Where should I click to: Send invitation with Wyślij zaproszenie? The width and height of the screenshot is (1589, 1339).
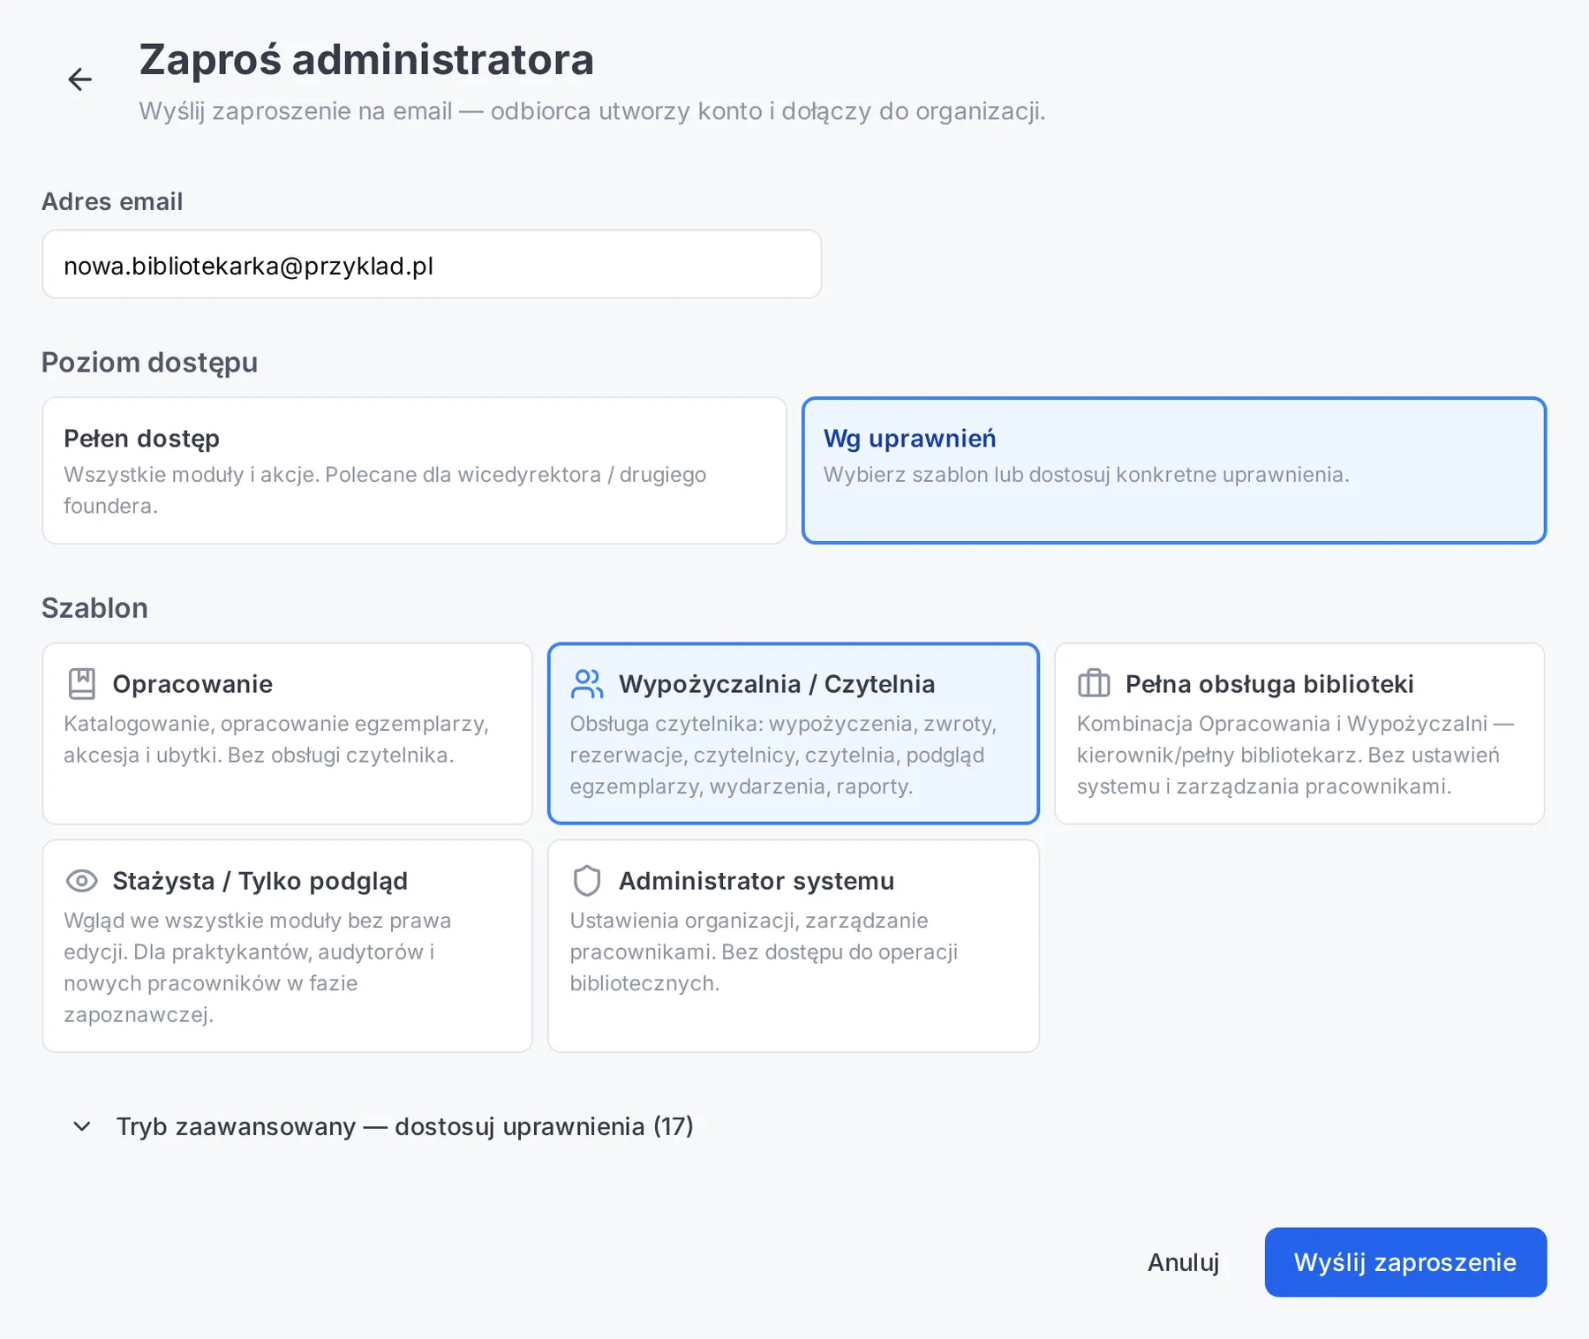[x=1405, y=1262]
